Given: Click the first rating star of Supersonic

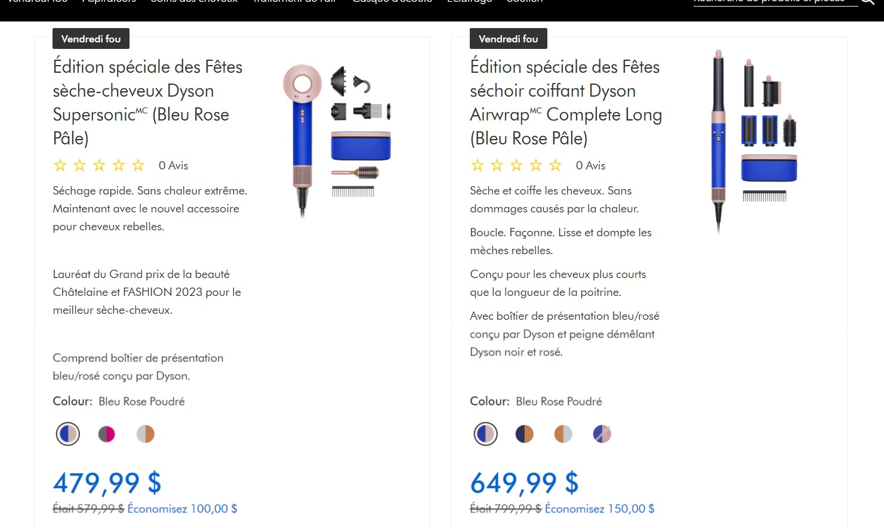Looking at the screenshot, I should pyautogui.click(x=60, y=165).
